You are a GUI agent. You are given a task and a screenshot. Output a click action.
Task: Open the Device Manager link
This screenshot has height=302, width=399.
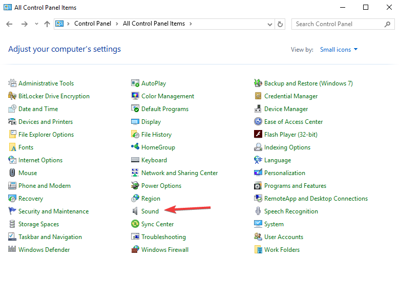286,109
